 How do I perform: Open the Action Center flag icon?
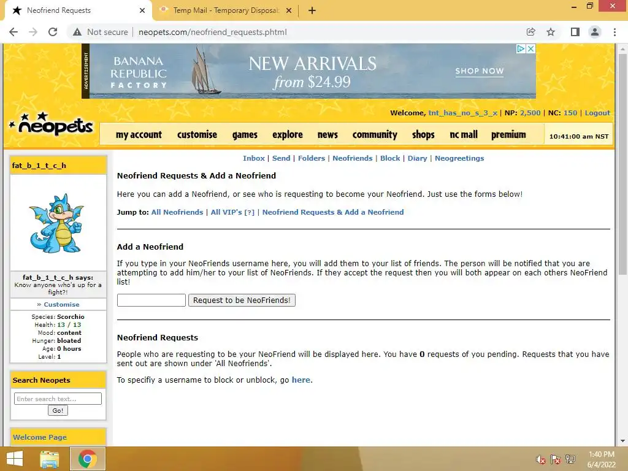point(556,459)
